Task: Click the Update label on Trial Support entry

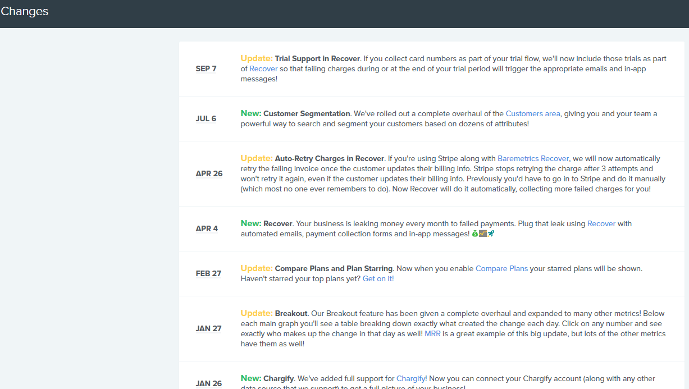Action: (x=257, y=58)
